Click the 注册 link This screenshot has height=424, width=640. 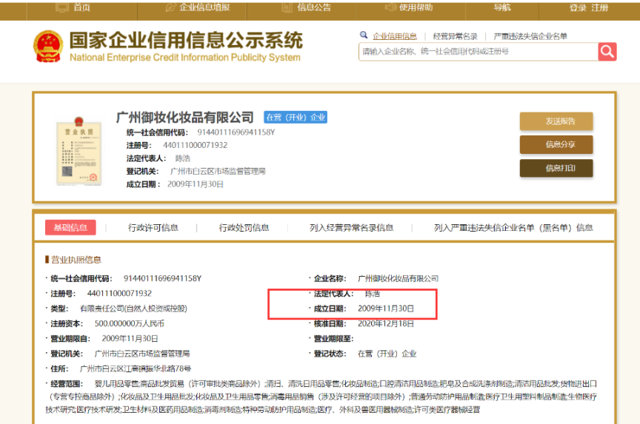pyautogui.click(x=599, y=7)
